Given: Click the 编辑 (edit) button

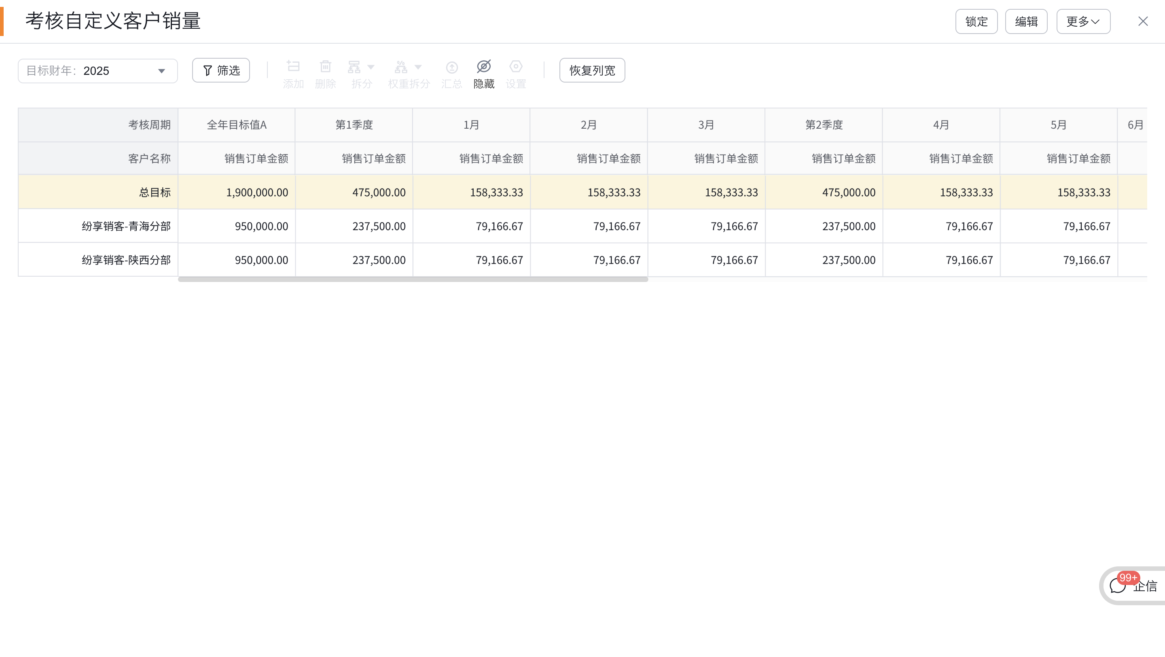Looking at the screenshot, I should point(1026,21).
